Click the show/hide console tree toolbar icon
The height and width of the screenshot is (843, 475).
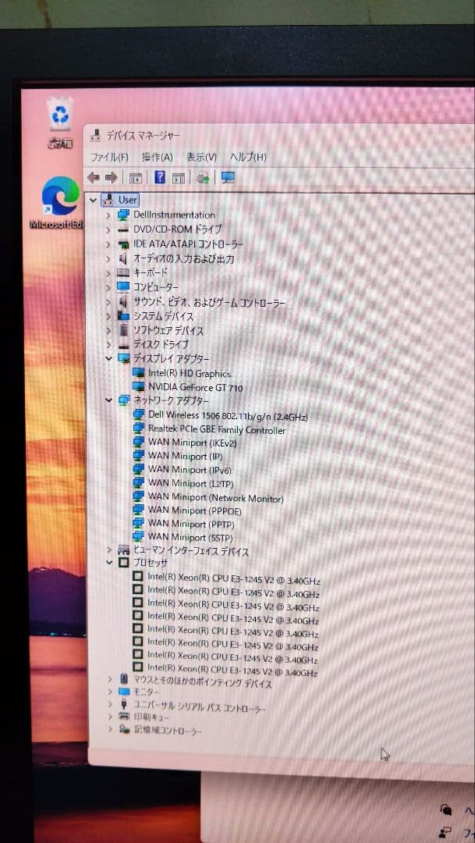(136, 178)
